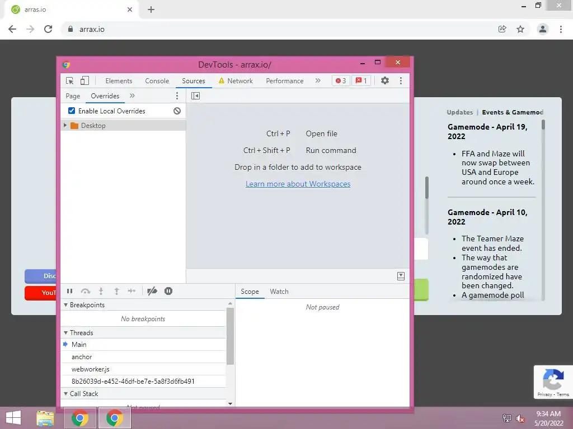Select the Overrides navigator tab
573x429 pixels.
(105, 96)
